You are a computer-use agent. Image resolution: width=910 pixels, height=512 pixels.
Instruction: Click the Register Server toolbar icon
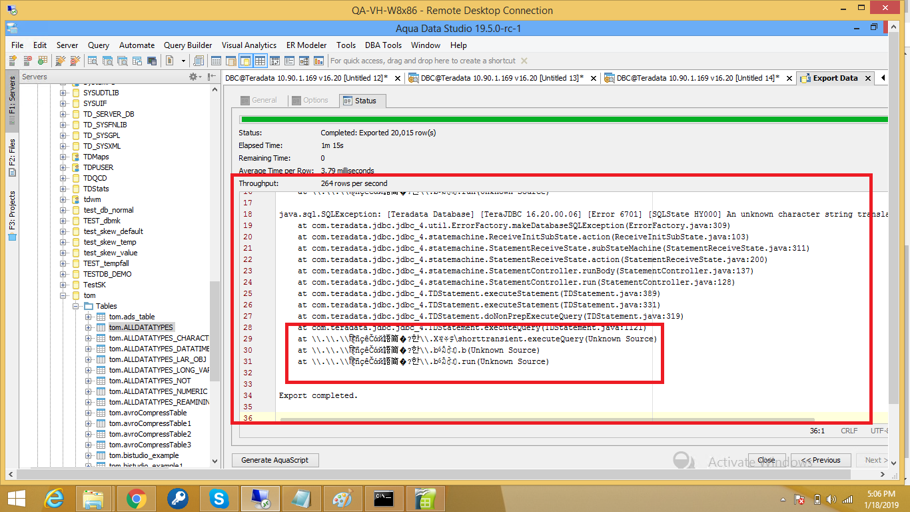pos(13,61)
